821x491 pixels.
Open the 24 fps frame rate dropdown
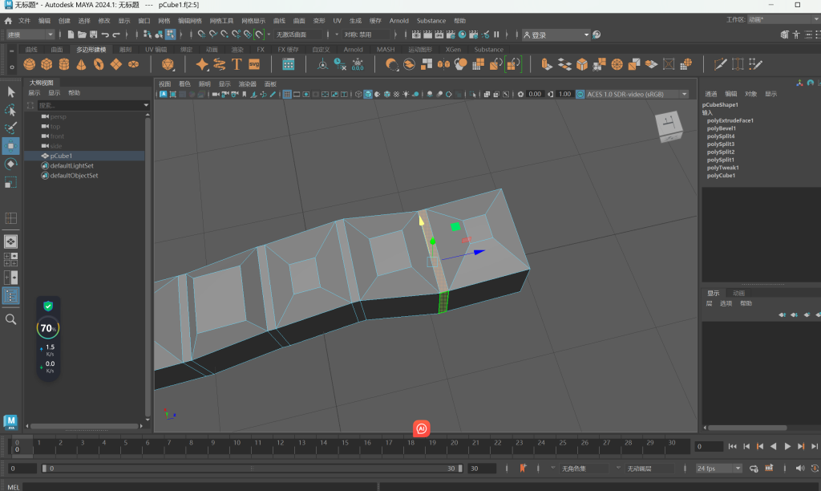(719, 468)
